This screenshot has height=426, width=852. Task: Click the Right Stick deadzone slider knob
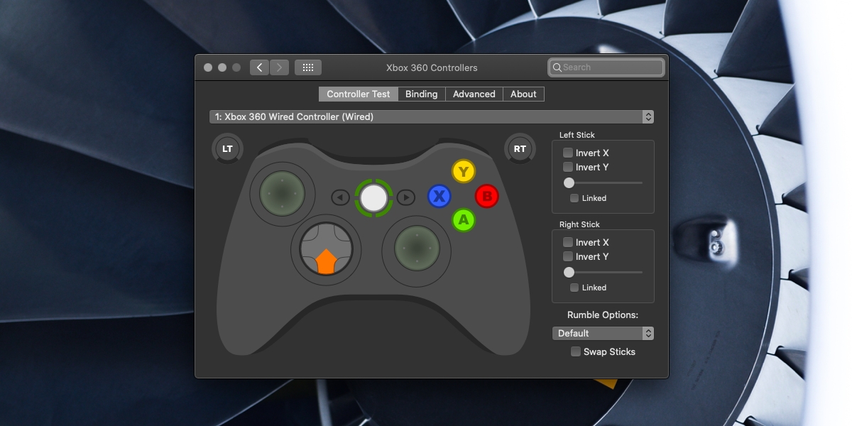(569, 272)
